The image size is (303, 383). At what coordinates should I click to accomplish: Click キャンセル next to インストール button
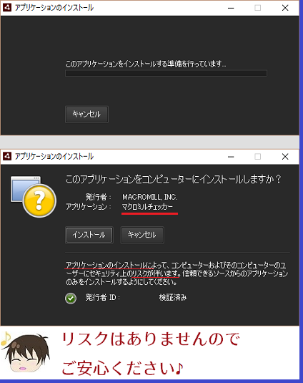tap(142, 235)
